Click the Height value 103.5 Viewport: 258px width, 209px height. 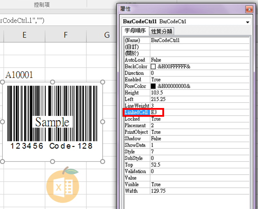click(x=200, y=93)
